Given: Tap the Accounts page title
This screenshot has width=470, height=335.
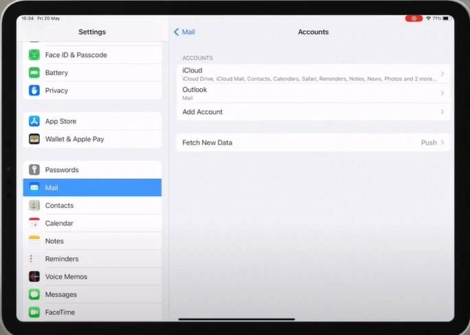Looking at the screenshot, I should 313,32.
